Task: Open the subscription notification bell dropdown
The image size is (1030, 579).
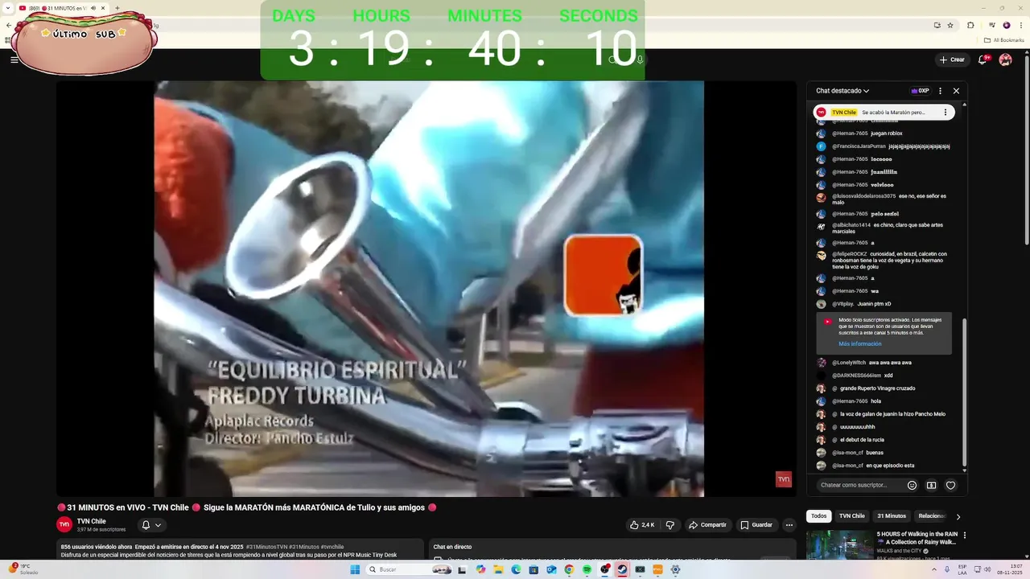Action: 151,525
